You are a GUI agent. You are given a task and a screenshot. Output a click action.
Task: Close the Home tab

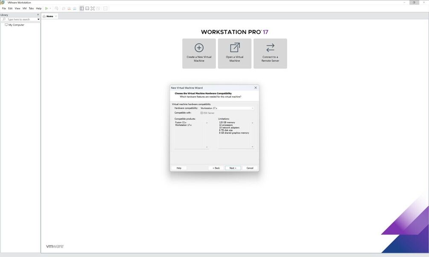pyautogui.click(x=56, y=16)
